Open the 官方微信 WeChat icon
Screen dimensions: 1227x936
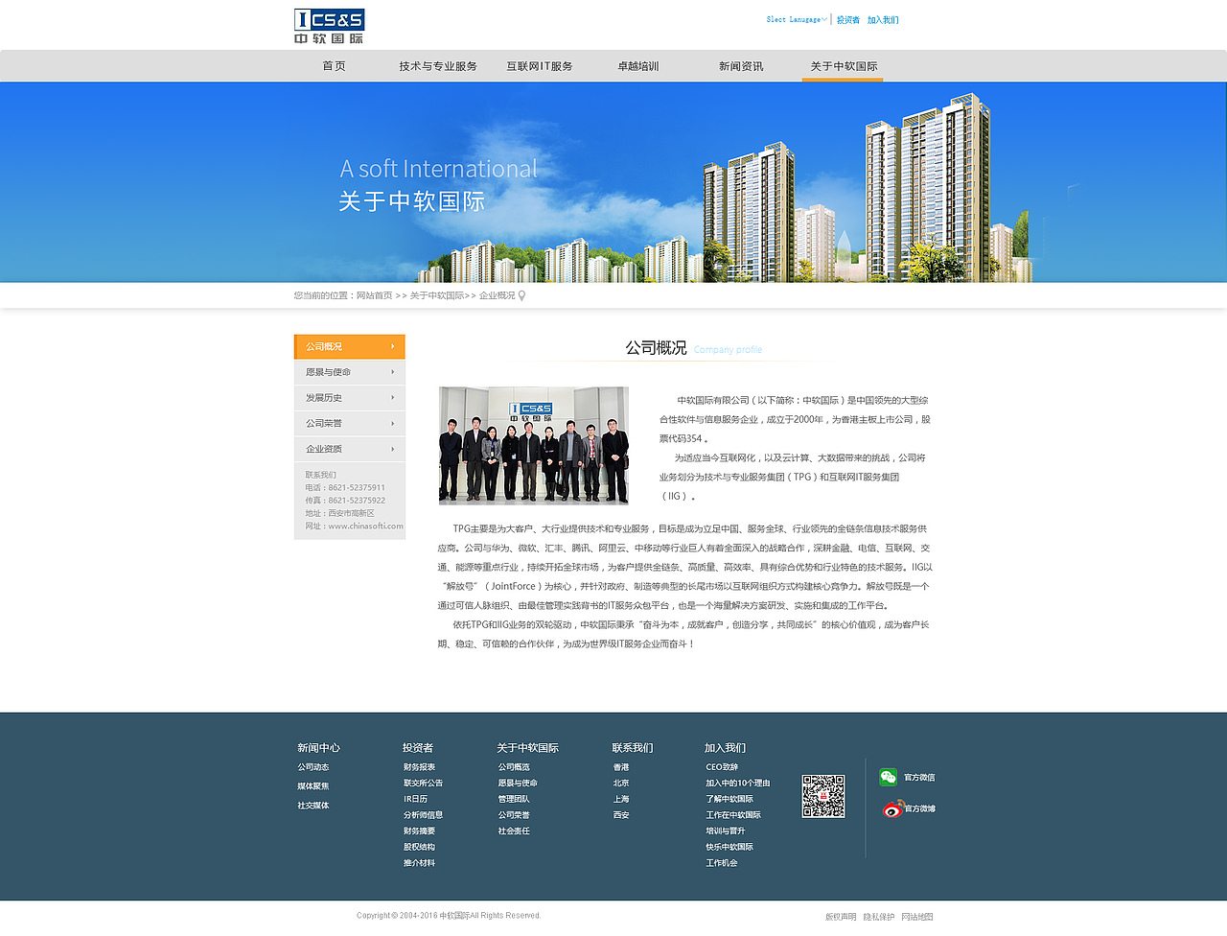coord(888,777)
